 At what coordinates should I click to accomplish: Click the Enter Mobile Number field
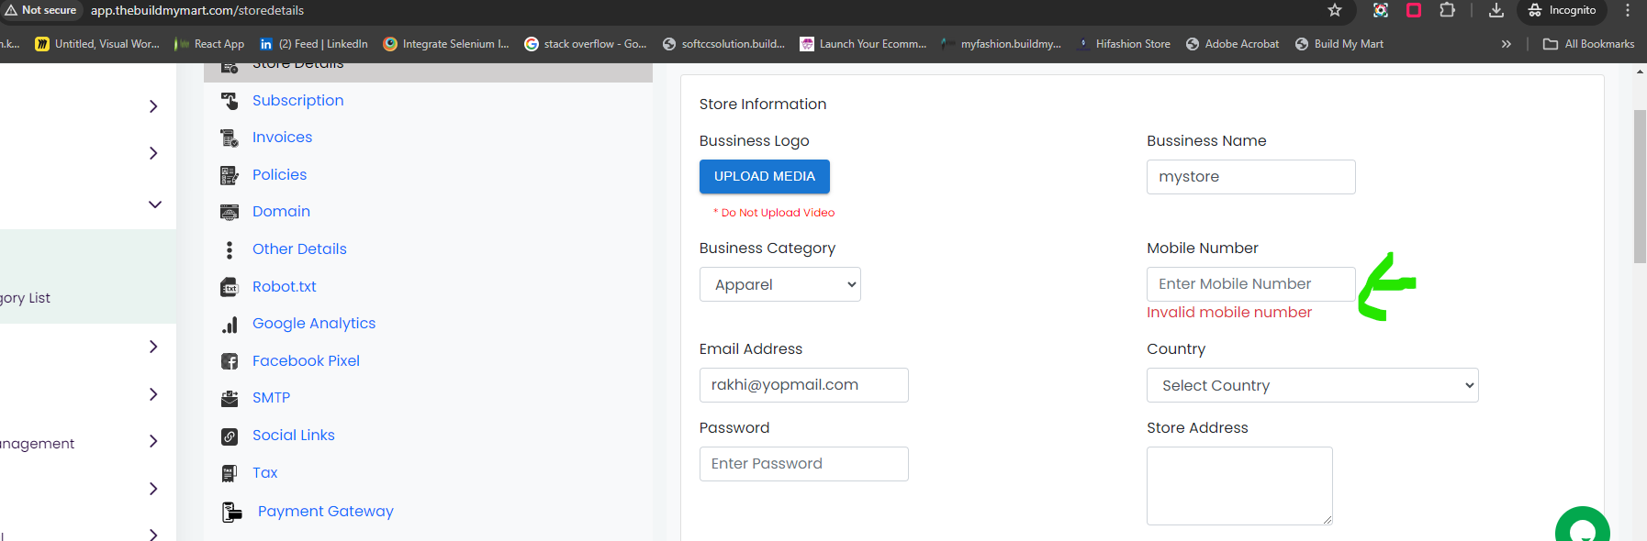[1251, 284]
